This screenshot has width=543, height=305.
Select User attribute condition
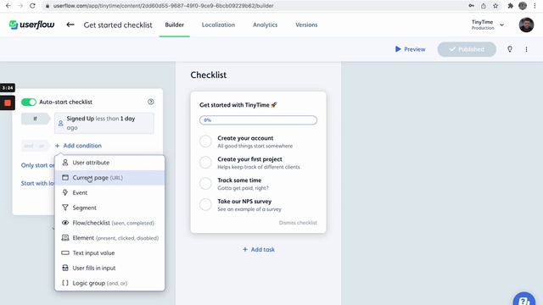click(109, 163)
